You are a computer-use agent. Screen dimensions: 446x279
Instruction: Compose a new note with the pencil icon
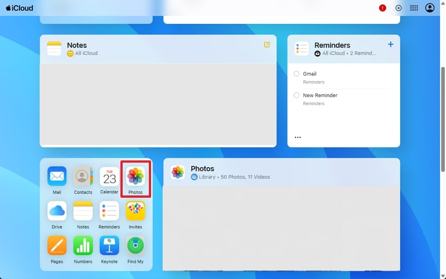click(x=267, y=45)
